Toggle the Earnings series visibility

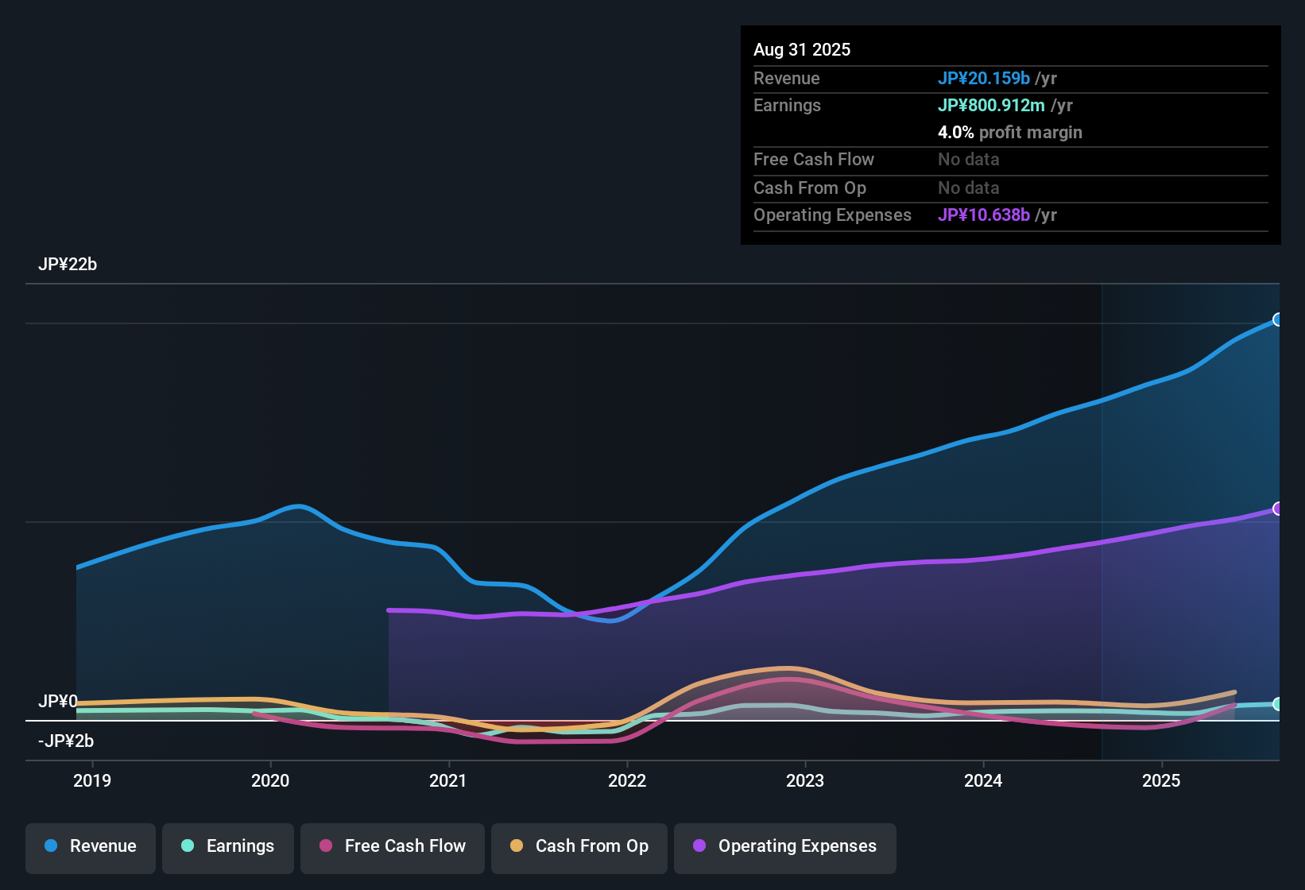(227, 846)
